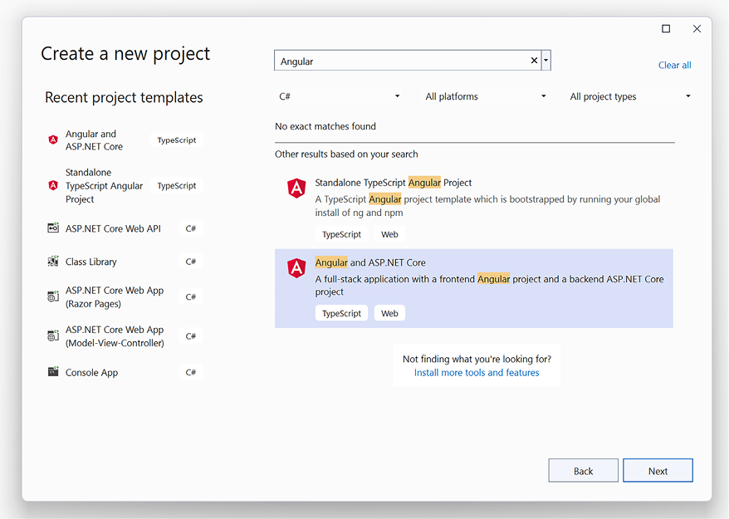Viewport: 729px width, 519px height.
Task: Close the Create a new project dialog
Action: click(x=697, y=29)
